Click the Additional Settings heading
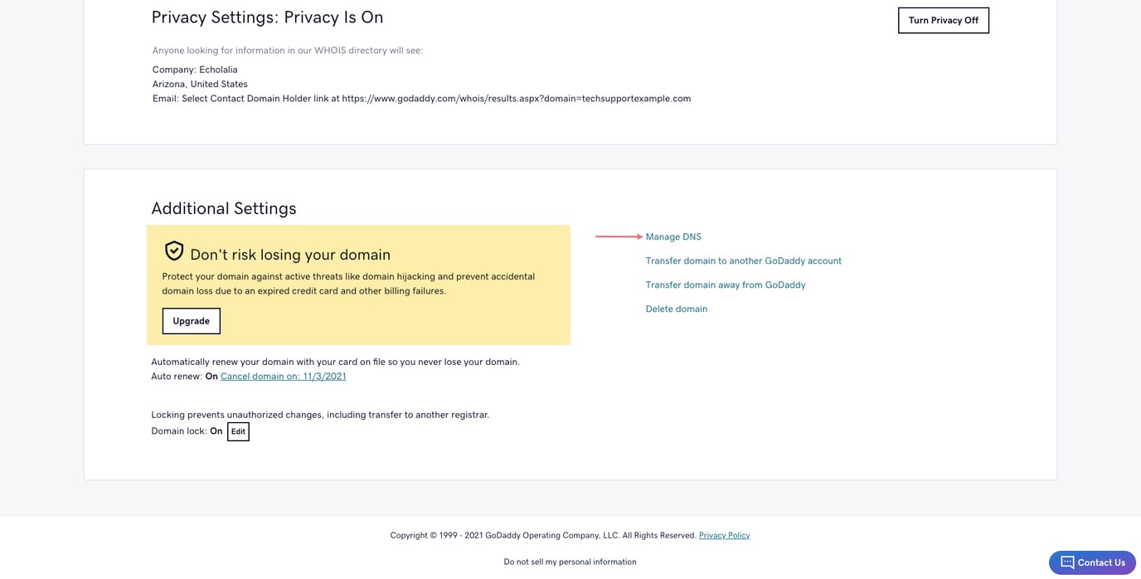Screen dimensions: 1141x579 (224, 207)
